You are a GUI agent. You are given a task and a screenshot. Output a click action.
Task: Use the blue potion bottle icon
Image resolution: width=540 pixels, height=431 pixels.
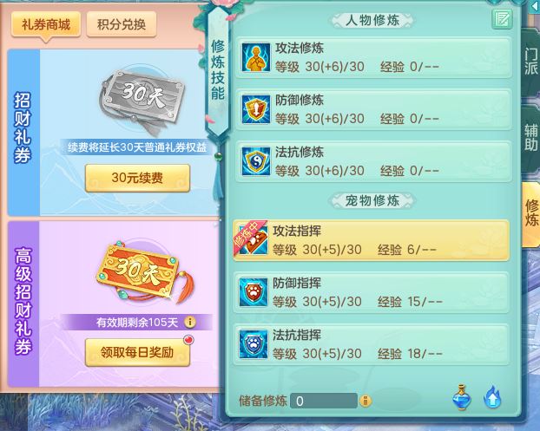point(462,398)
